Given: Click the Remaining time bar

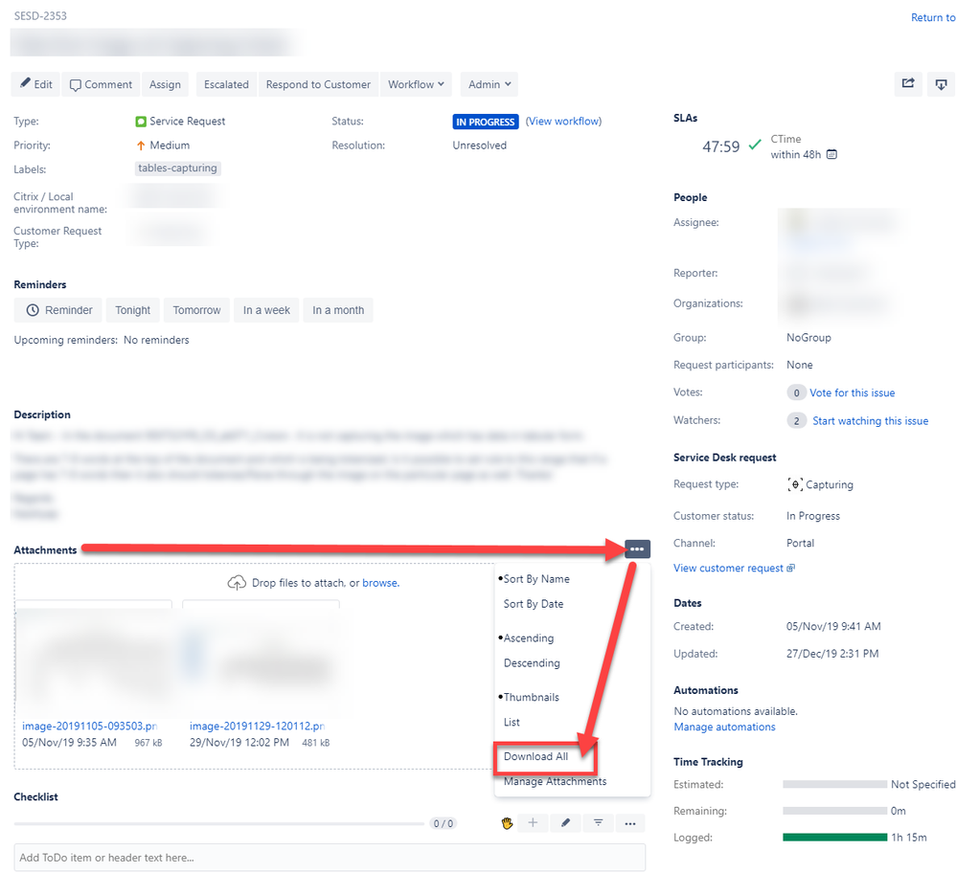Looking at the screenshot, I should point(834,811).
